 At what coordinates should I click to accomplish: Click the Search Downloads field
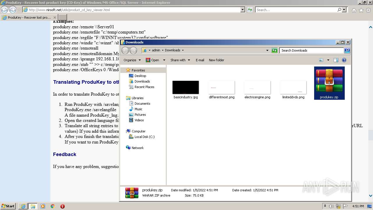coord(311,50)
